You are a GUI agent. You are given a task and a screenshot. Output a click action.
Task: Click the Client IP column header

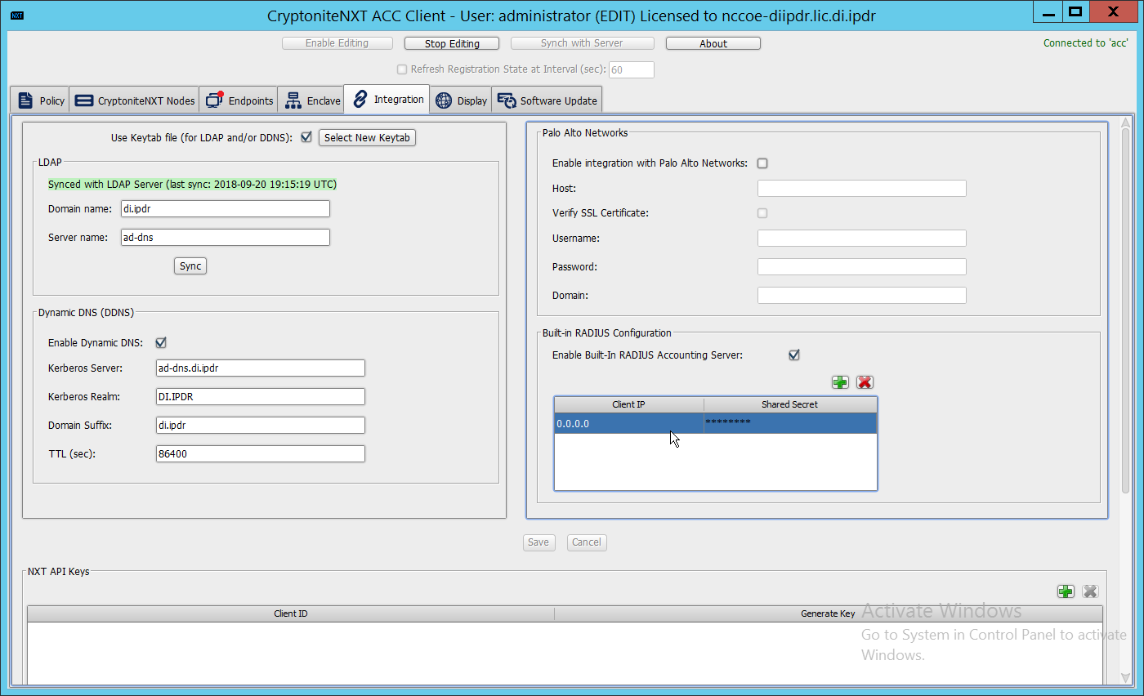[629, 404]
